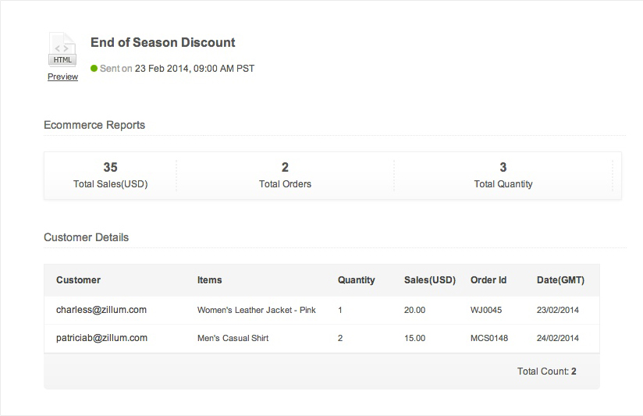Open customer charless@zillum.com
The image size is (643, 416).
click(x=101, y=310)
